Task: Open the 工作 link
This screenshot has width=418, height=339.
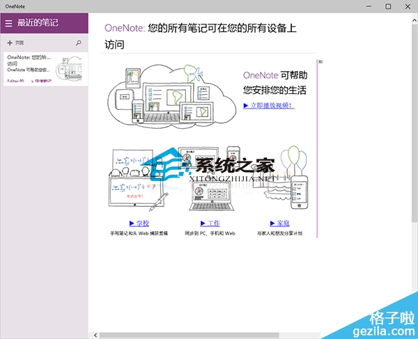Action: click(210, 223)
